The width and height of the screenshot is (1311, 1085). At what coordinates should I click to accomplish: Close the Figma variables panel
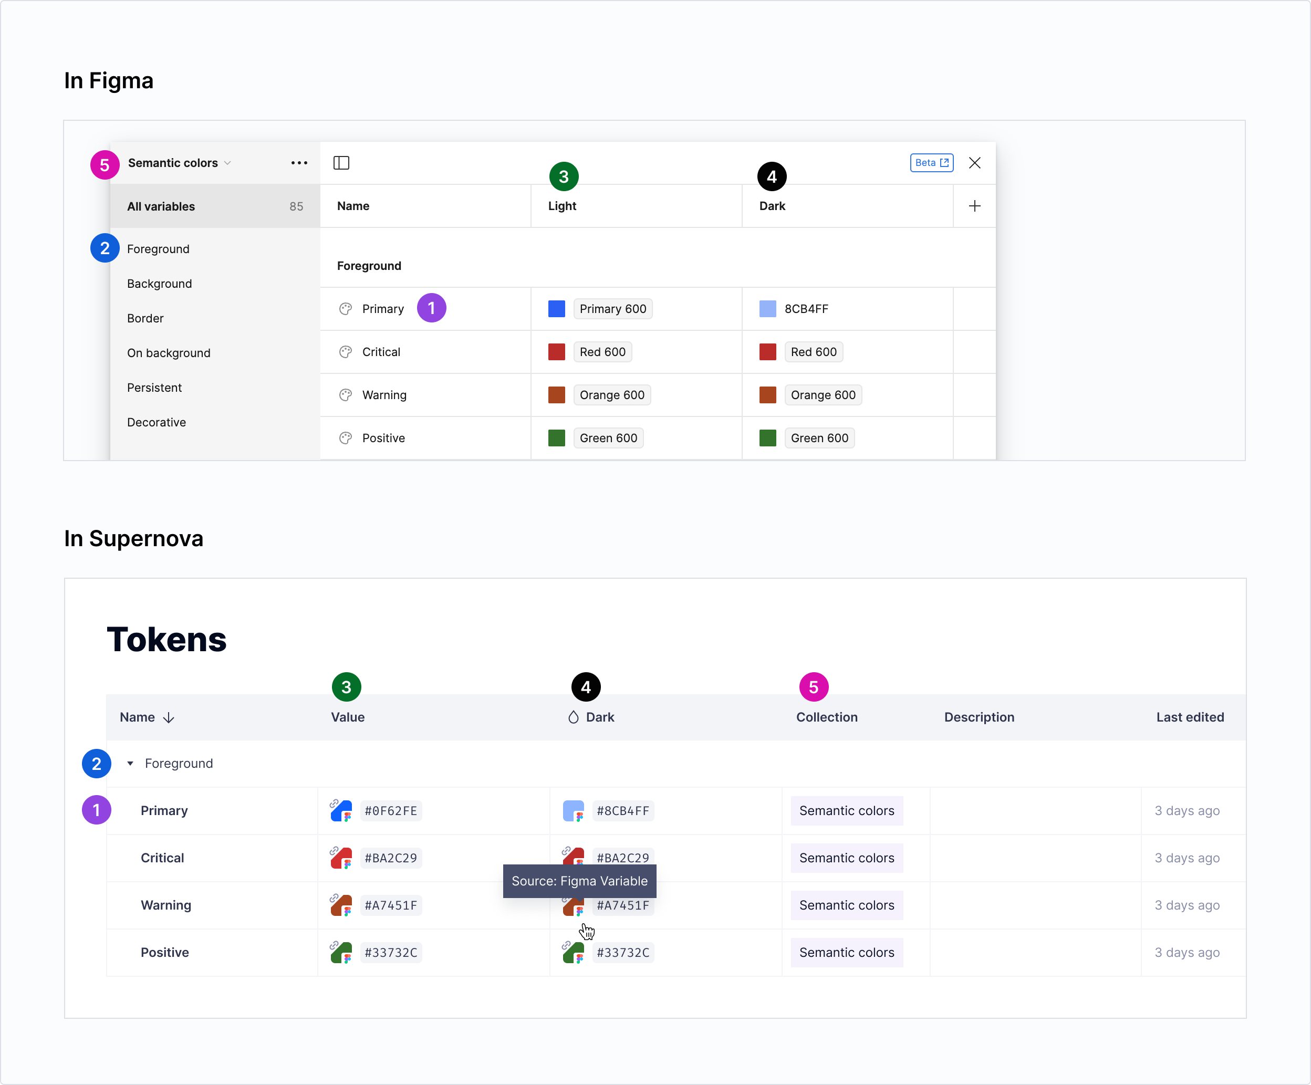point(974,163)
